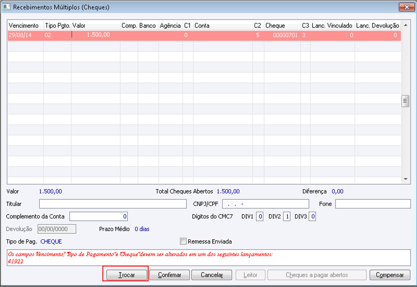Click the scrollbar up arrow of the grid

click(x=406, y=25)
